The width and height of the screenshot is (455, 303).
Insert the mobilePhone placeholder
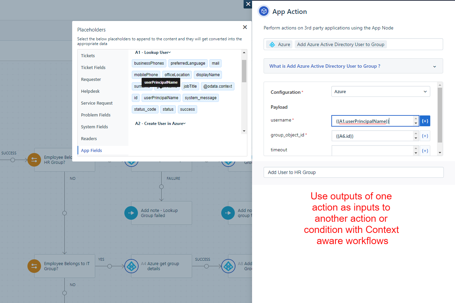click(146, 75)
